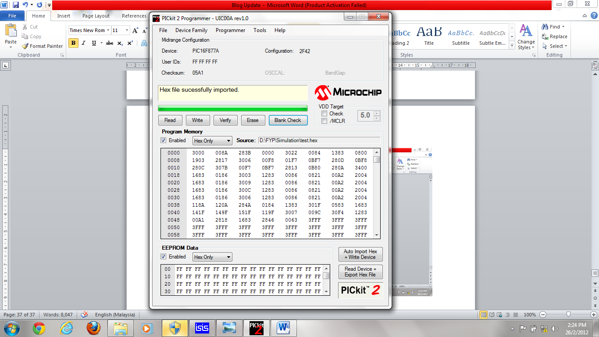Viewport: 599px width, 337px height.
Task: Apply Subscript formatting in Word ribbon
Action: [x=121, y=43]
